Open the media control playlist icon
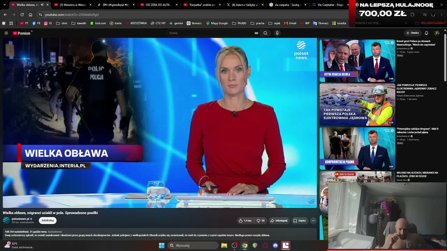The image size is (447, 251). click(425, 15)
